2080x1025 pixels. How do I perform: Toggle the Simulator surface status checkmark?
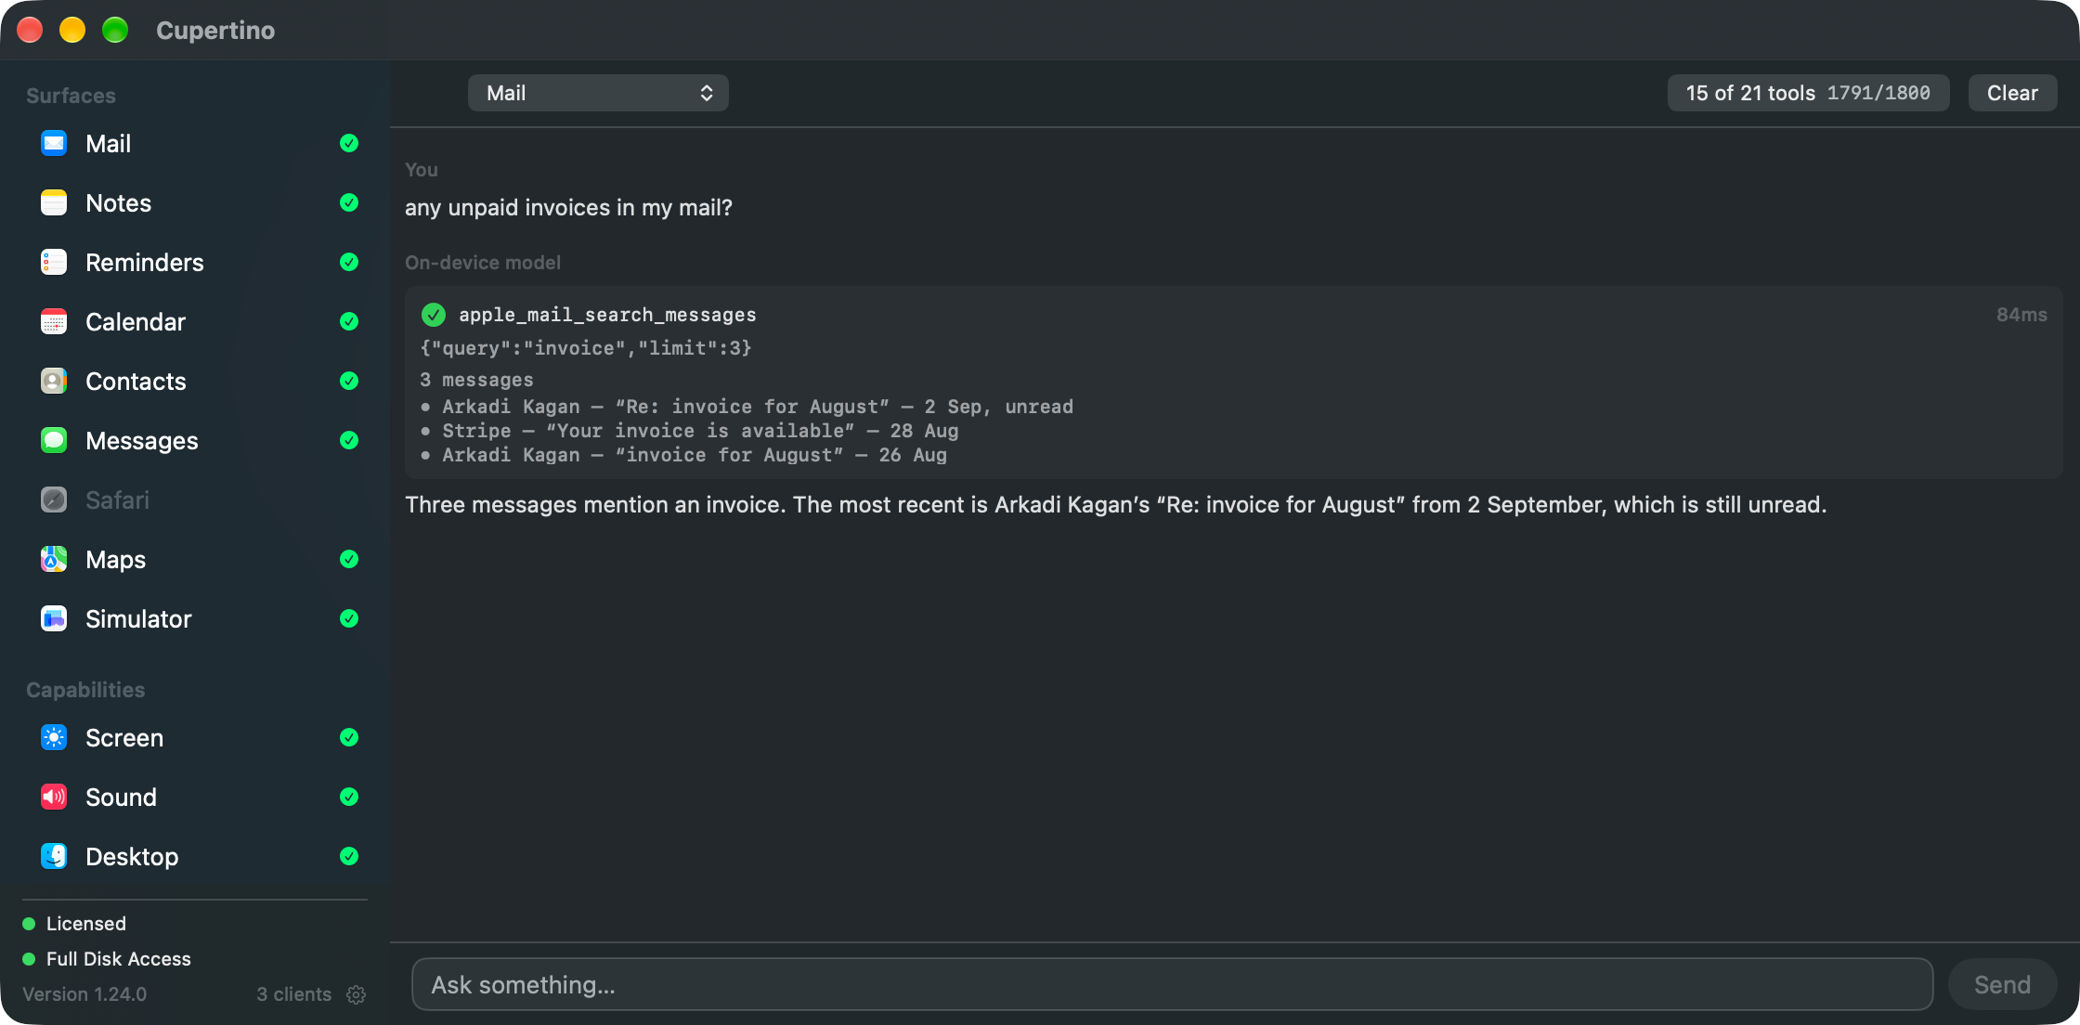tap(349, 618)
